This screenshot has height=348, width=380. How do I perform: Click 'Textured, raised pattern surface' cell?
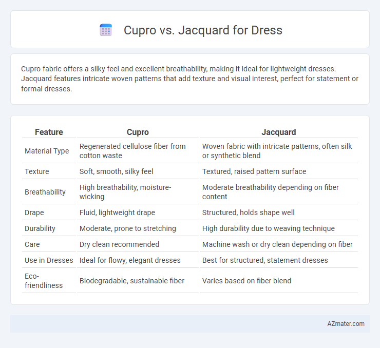click(279, 171)
